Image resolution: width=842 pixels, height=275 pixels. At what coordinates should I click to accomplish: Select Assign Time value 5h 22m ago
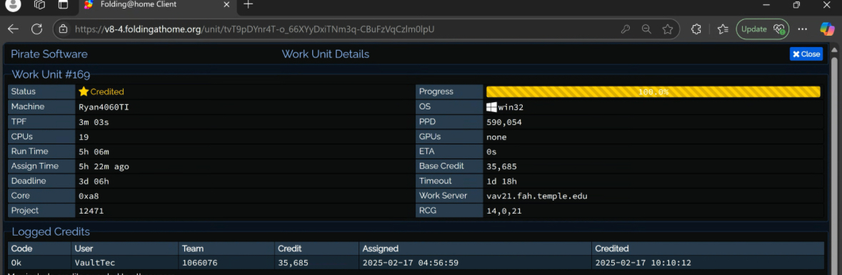click(104, 166)
